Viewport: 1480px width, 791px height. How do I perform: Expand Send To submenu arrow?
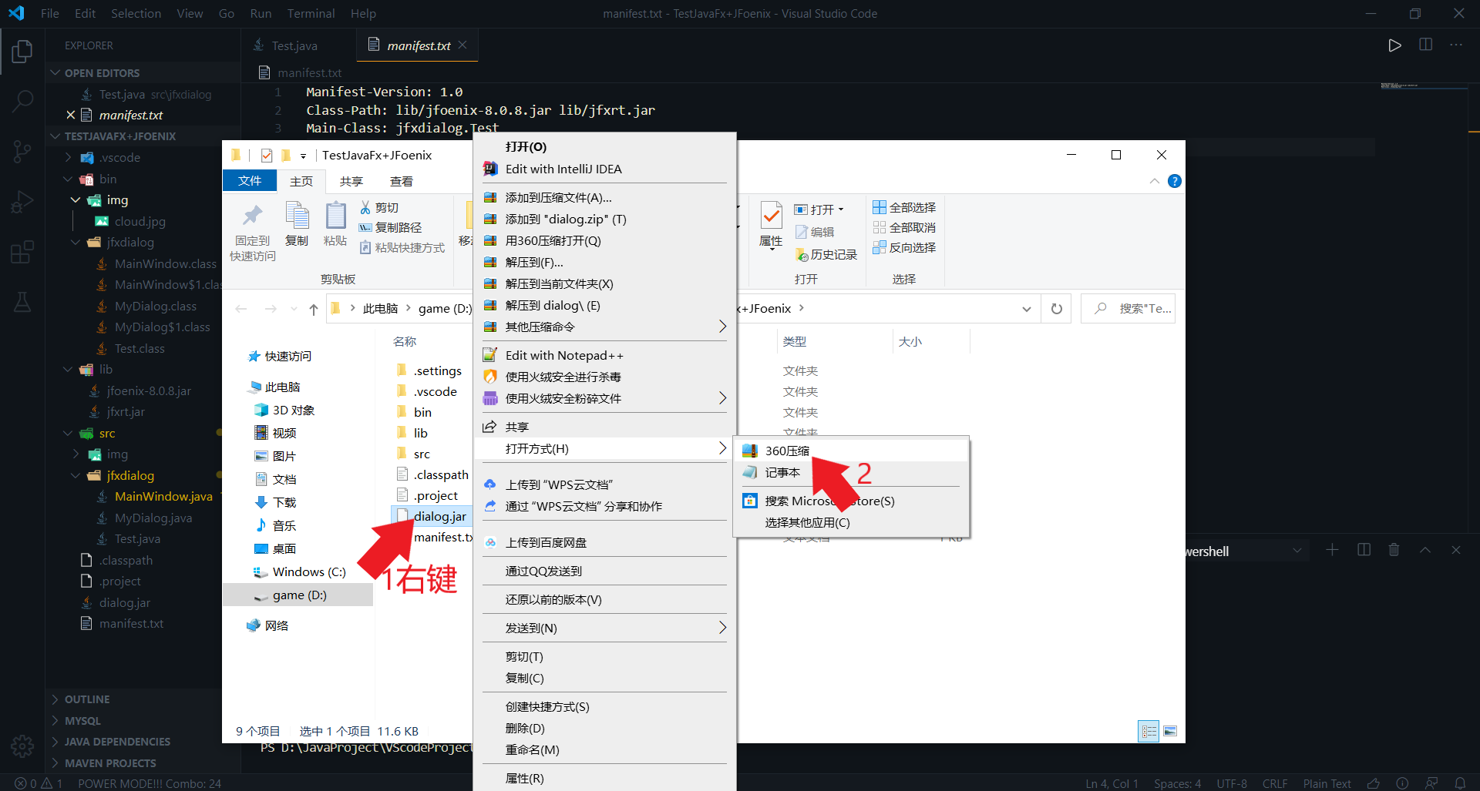[x=722, y=628]
